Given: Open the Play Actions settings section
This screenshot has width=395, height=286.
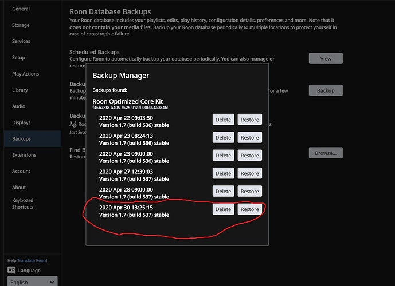Looking at the screenshot, I should click(25, 74).
